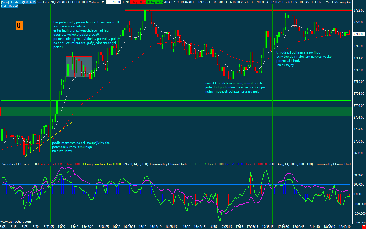Click the 3698.00 price scale label
Viewport: 366px width, 229px height.
coord(359,153)
